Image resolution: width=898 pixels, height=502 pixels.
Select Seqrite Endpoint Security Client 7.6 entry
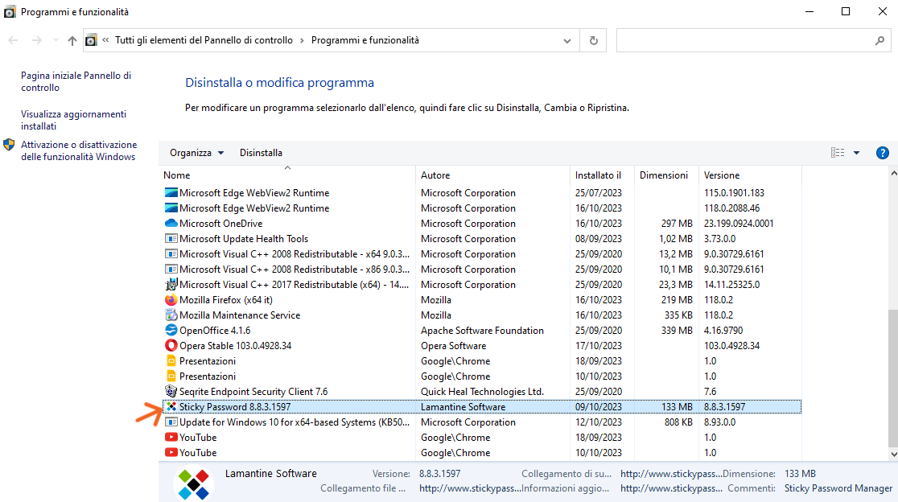tap(253, 392)
